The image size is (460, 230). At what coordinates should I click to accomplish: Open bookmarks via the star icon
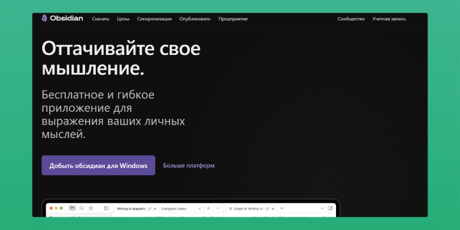(x=91, y=208)
